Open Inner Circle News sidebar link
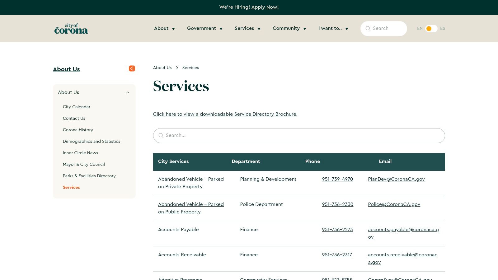Image resolution: width=498 pixels, height=280 pixels. pyautogui.click(x=80, y=153)
